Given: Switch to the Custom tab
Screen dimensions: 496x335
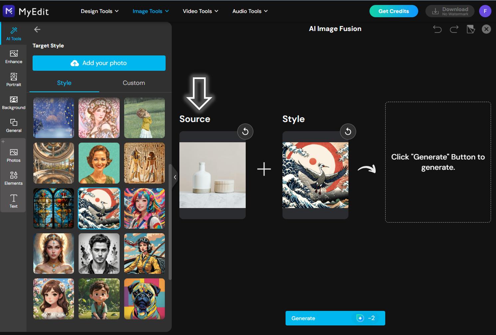Looking at the screenshot, I should pyautogui.click(x=134, y=83).
